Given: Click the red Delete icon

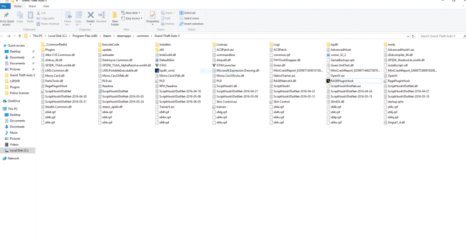Looking at the screenshot, I should pos(91,15).
